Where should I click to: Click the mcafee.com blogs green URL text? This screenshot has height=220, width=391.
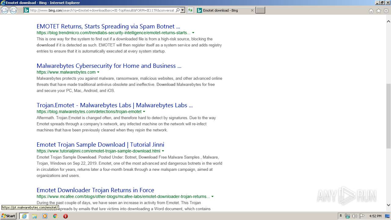click(x=123, y=196)
